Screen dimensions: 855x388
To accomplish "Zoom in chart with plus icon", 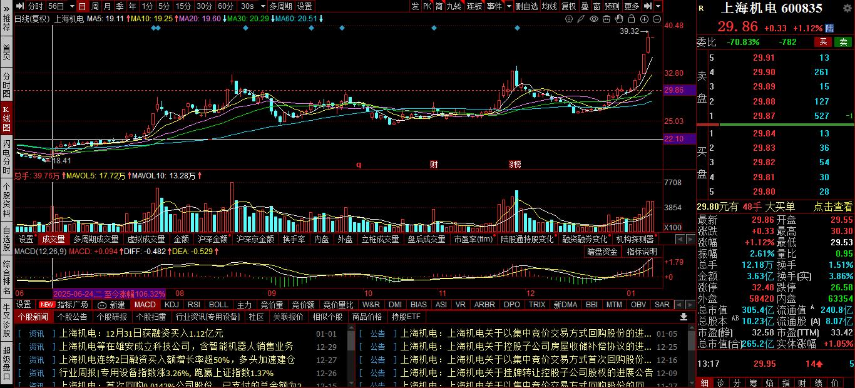I will point(645,19).
